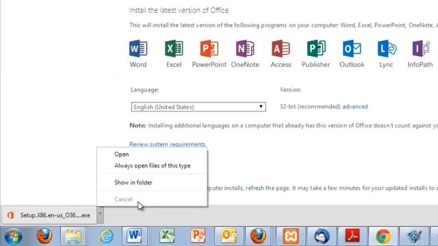This screenshot has width=438, height=246.
Task: Switch to Chrome in the taskbar
Action: tap(383, 236)
